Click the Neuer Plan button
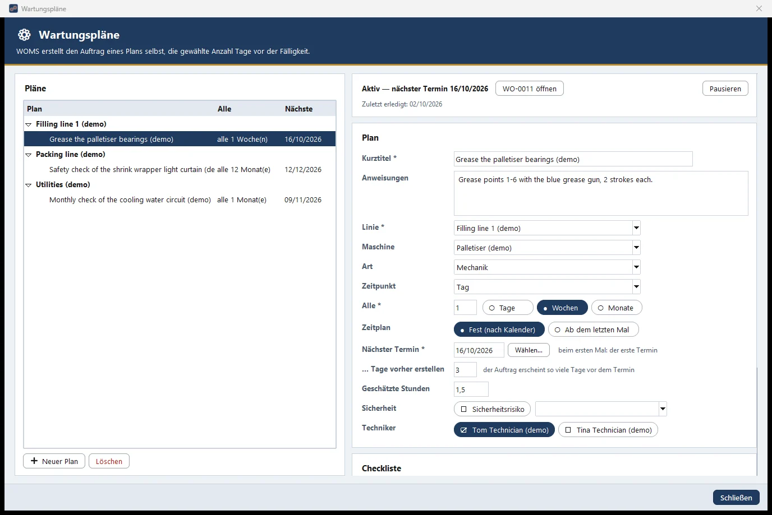The image size is (772, 515). point(54,461)
